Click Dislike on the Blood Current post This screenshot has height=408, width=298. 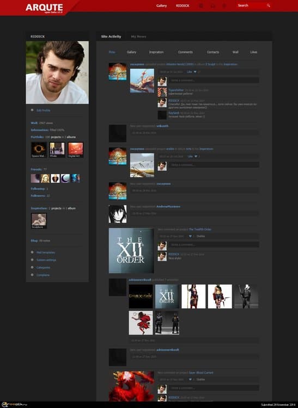[x=200, y=380]
